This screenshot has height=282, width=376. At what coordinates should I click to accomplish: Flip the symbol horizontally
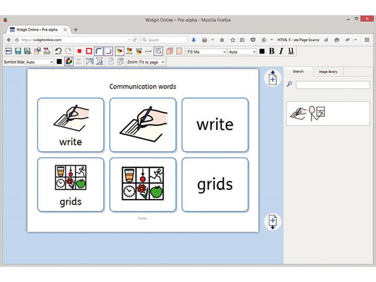click(x=90, y=62)
